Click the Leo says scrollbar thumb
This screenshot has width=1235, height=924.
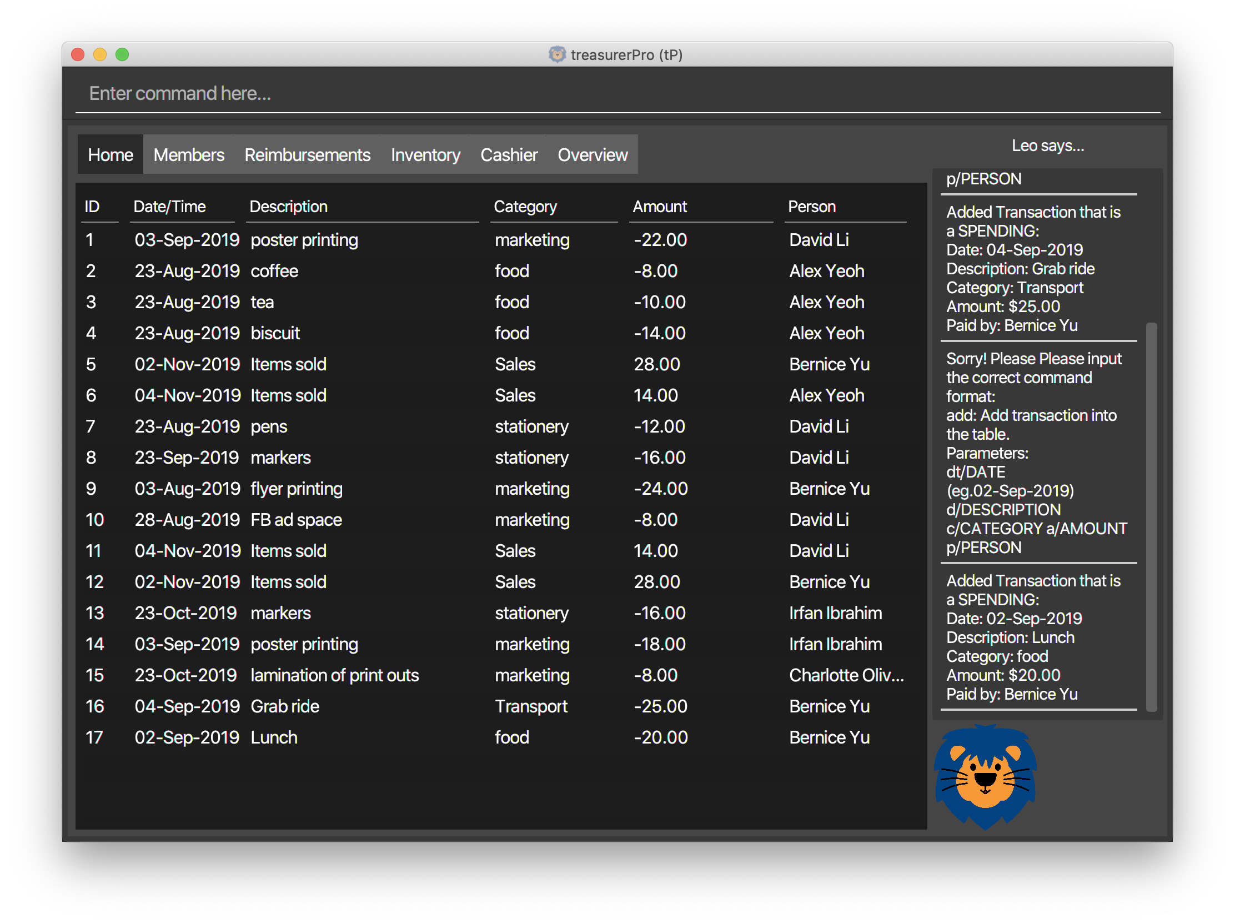1151,516
